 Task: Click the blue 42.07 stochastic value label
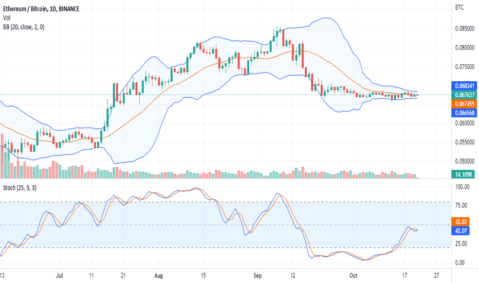(x=460, y=231)
